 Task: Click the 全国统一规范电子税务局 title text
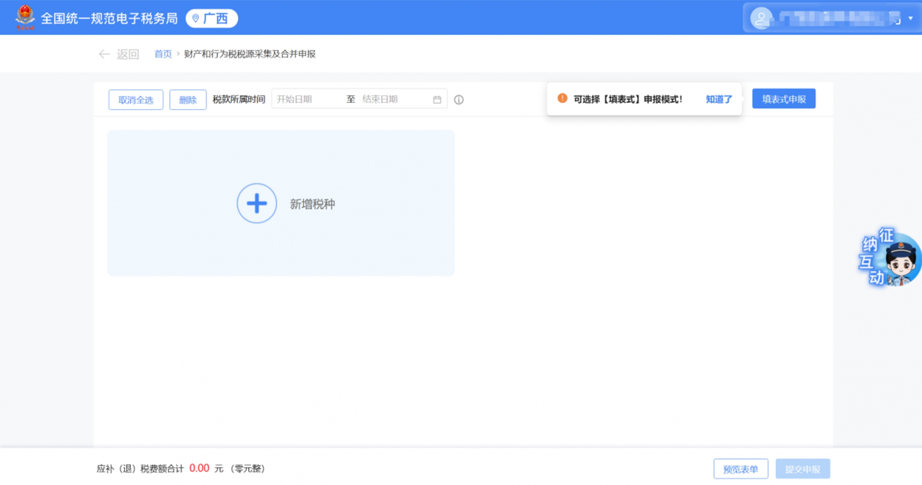pyautogui.click(x=109, y=18)
